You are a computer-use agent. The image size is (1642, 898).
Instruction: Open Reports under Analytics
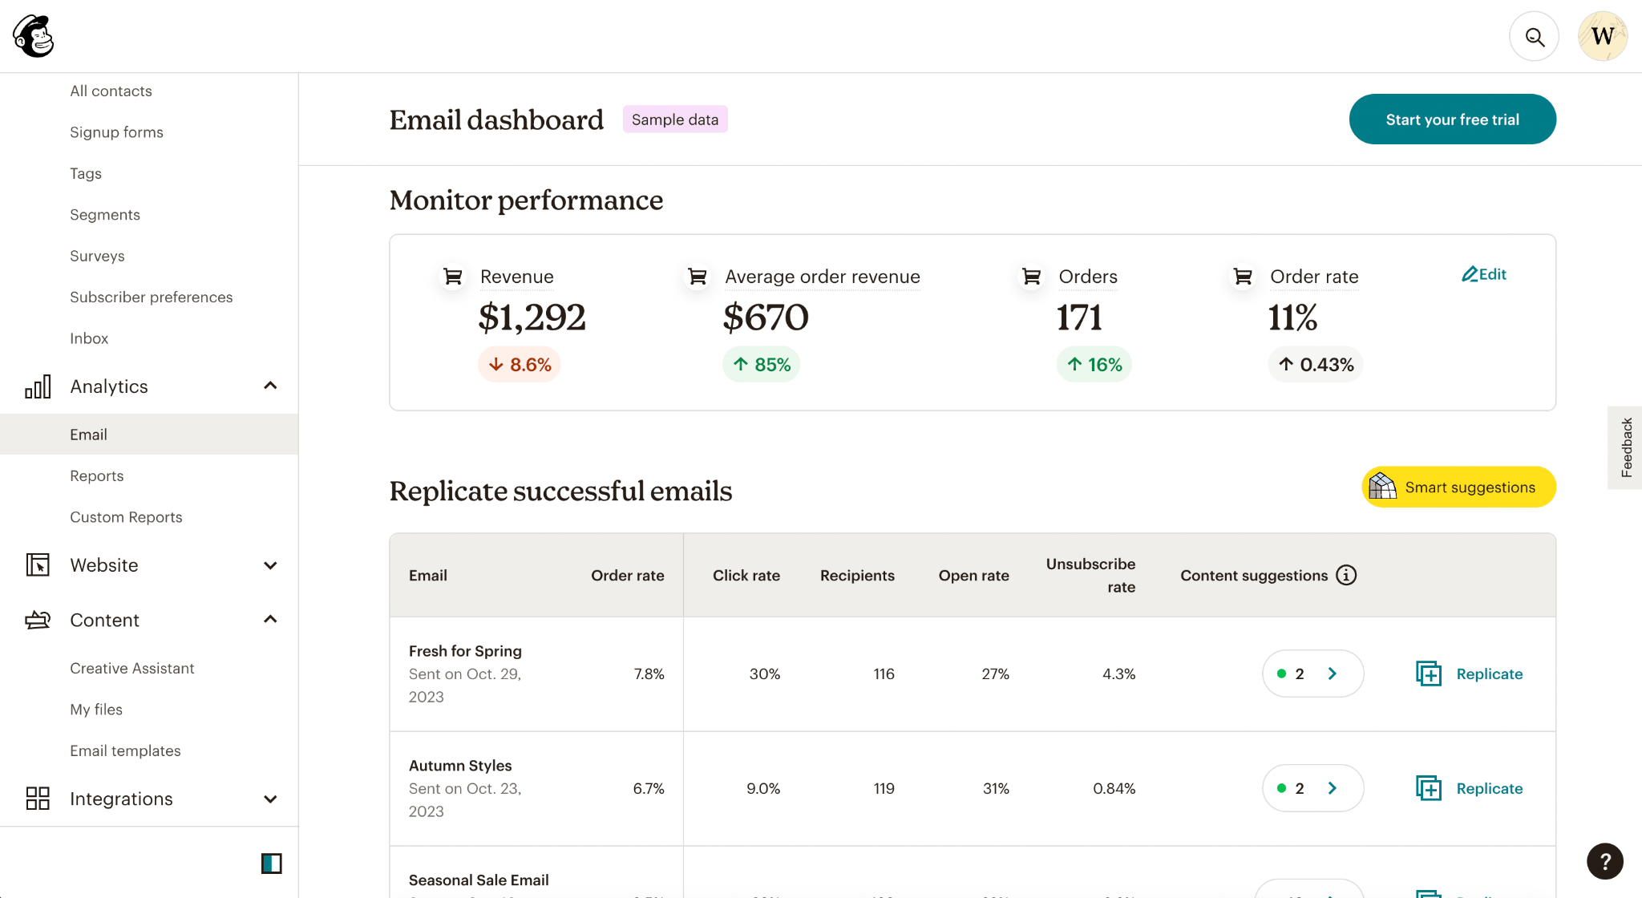pyautogui.click(x=96, y=475)
